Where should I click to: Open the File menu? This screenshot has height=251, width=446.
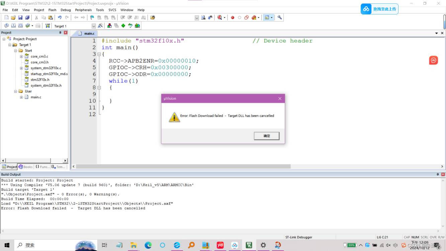(5, 10)
